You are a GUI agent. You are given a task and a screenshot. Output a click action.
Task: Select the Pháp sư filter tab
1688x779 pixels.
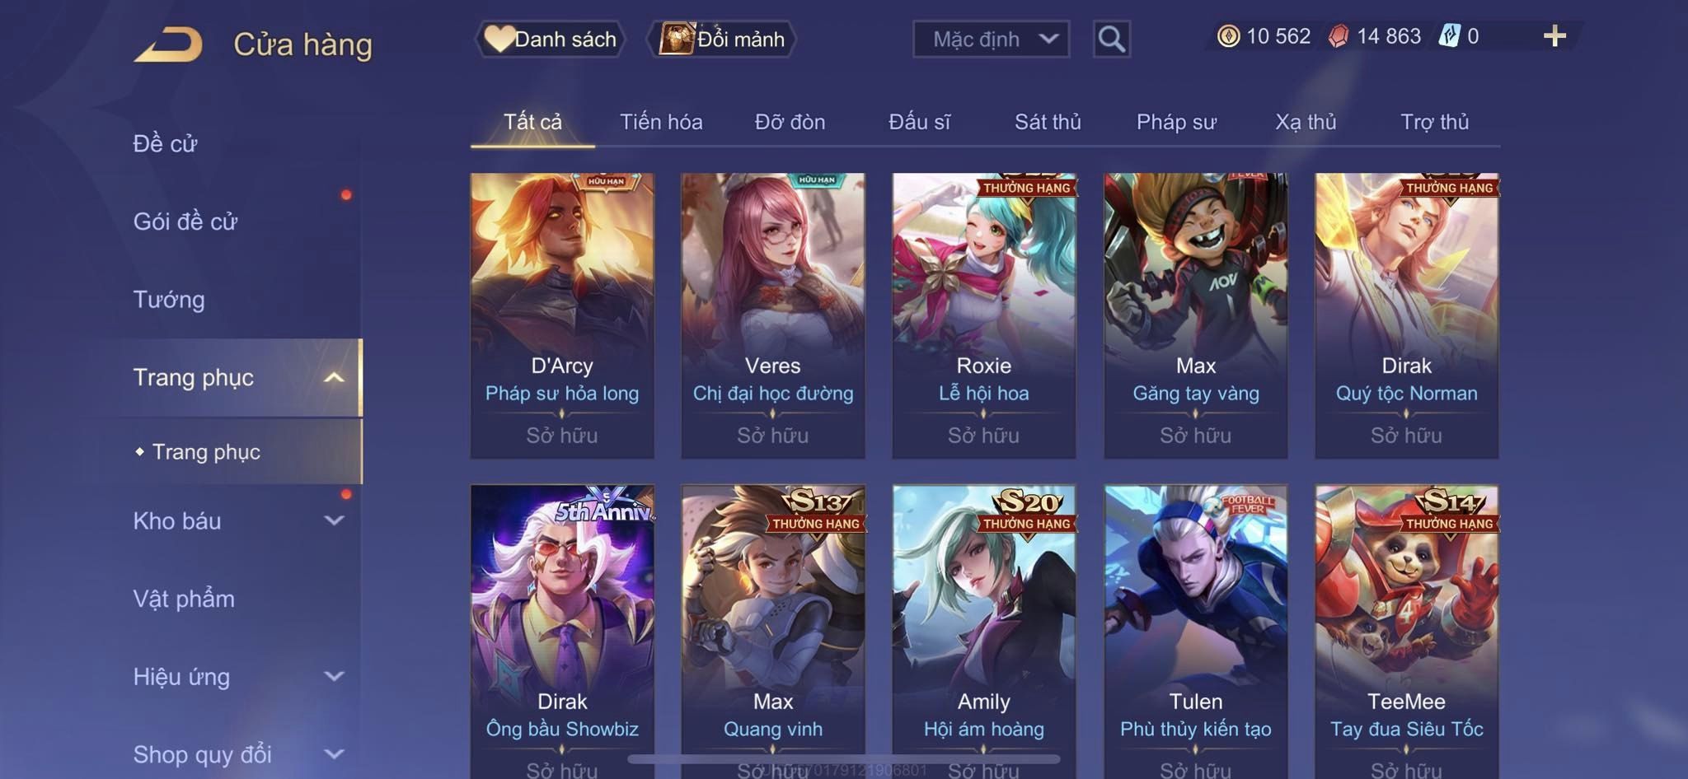click(1176, 122)
